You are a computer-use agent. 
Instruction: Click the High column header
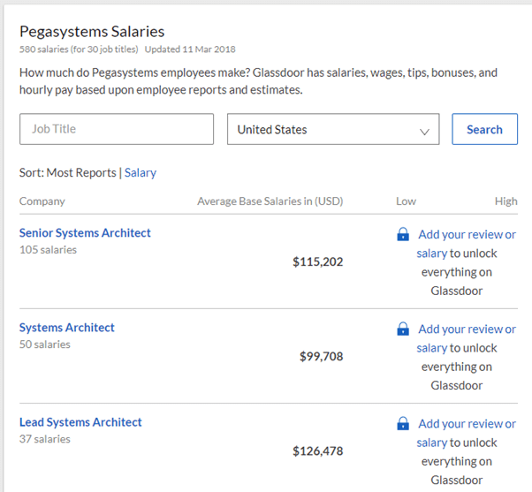505,201
